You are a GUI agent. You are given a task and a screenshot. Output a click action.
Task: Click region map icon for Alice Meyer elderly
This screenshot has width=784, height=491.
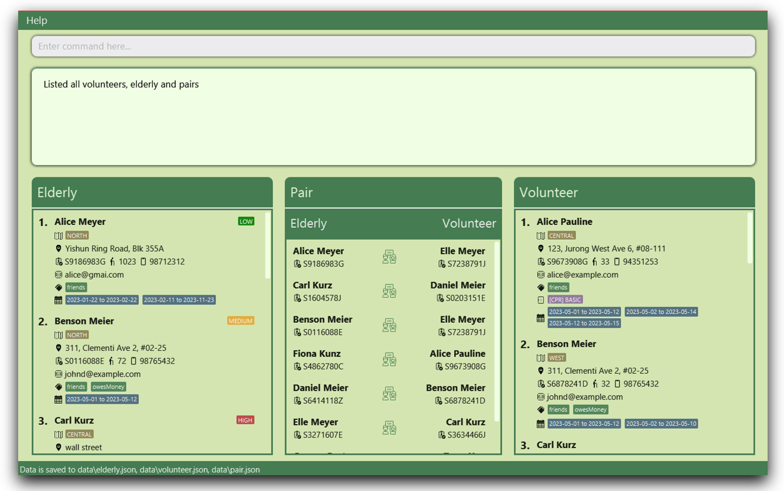coord(59,236)
